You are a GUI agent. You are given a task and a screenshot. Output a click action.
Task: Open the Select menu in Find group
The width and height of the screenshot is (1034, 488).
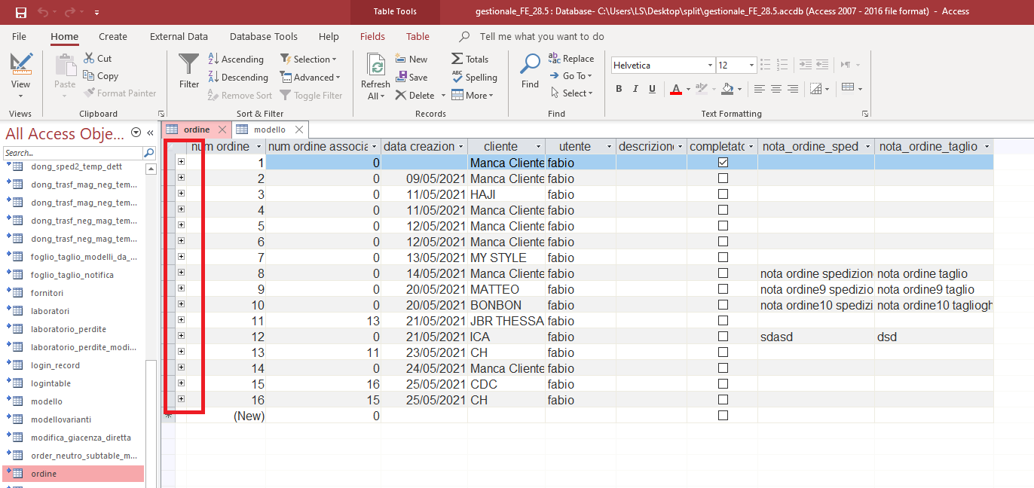571,93
